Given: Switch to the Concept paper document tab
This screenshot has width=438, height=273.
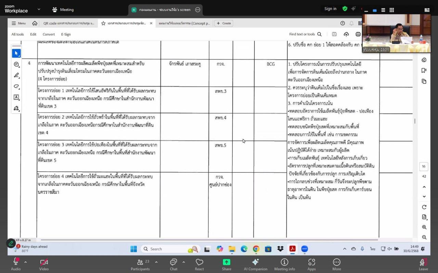Looking at the screenshot, I should [x=184, y=23].
